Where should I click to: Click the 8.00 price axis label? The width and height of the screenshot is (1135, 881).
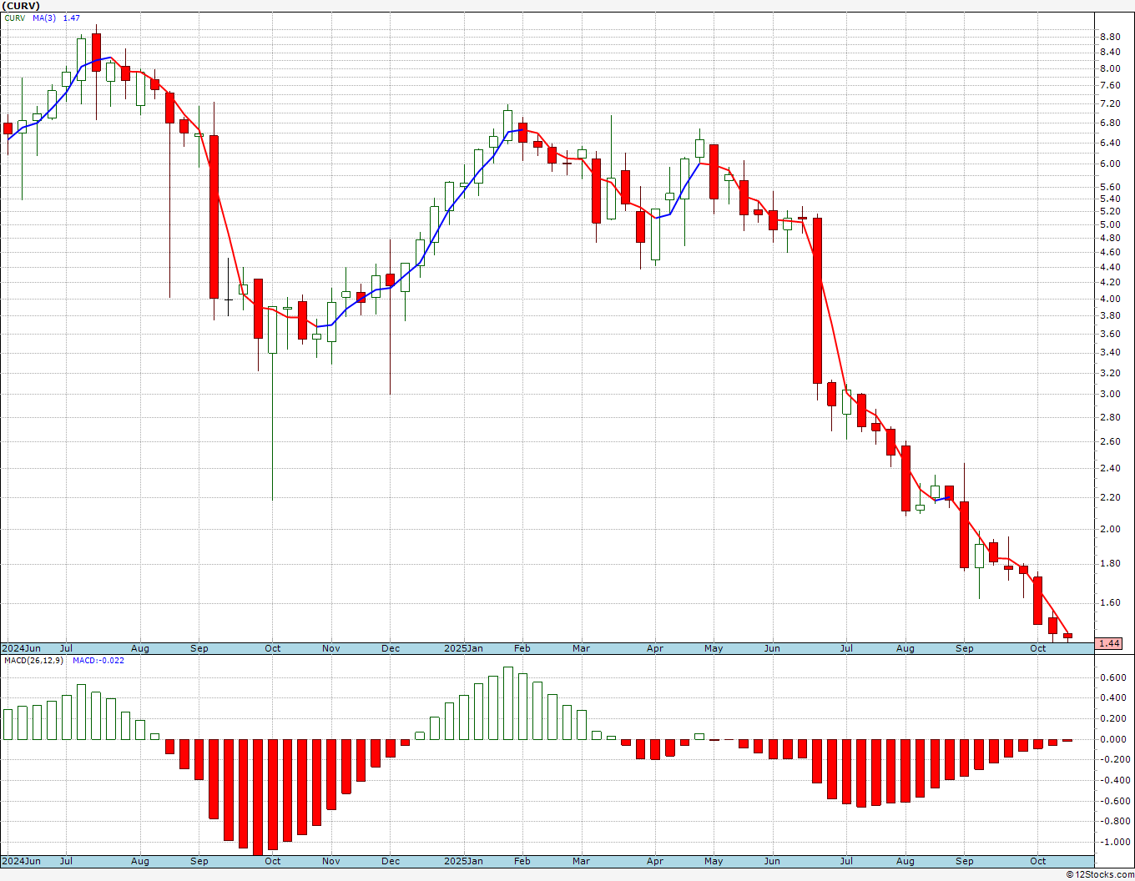click(x=1110, y=68)
